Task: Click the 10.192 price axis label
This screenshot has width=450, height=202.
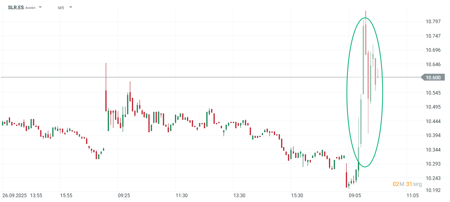Action: point(433,191)
